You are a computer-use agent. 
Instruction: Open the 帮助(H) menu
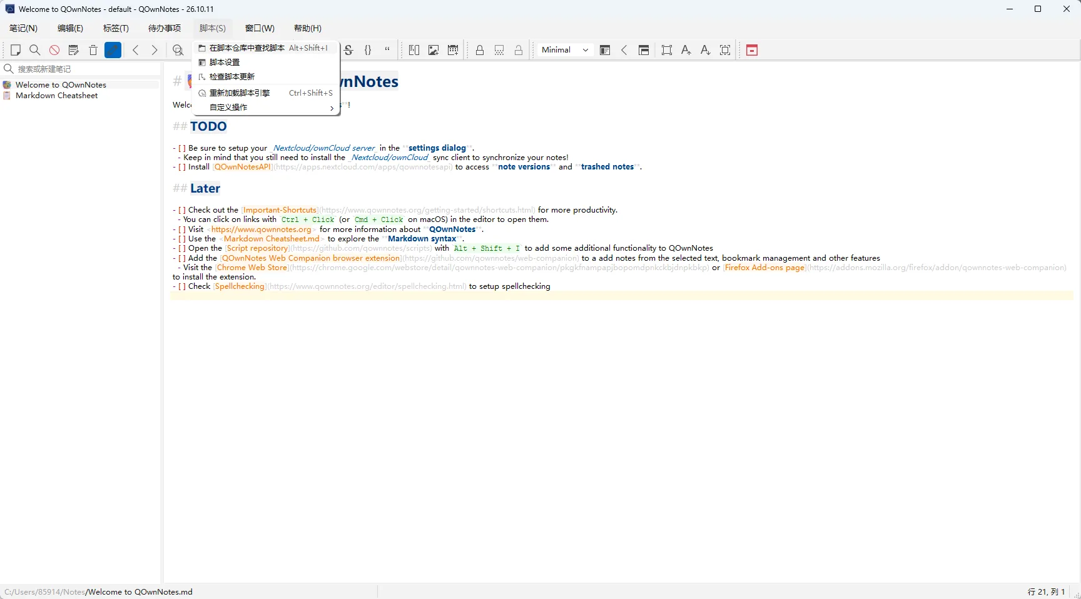[x=308, y=28]
